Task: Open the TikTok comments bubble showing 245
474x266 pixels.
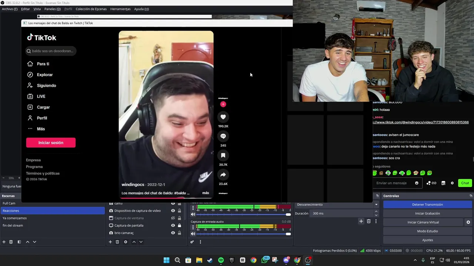Action: (x=223, y=136)
